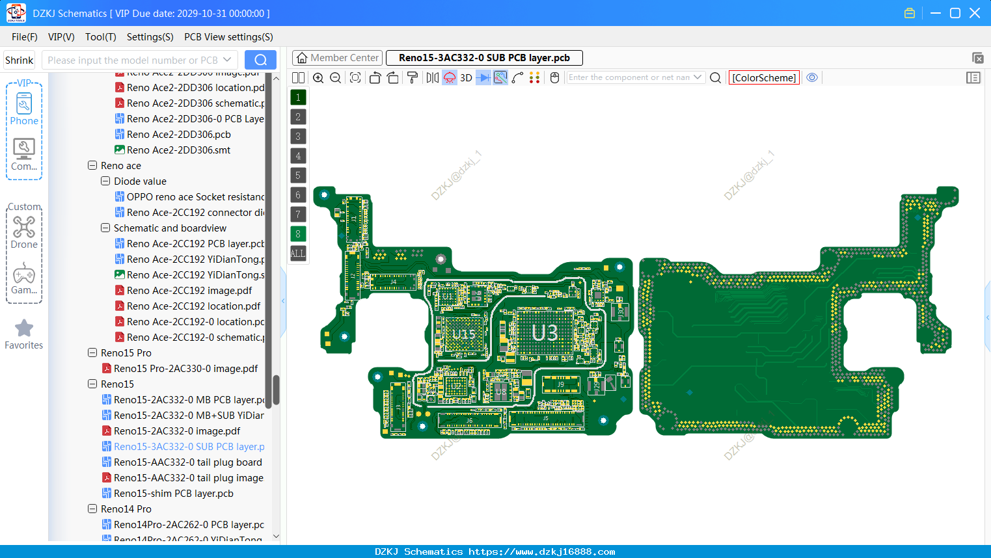
Task: Open the File(F) menu
Action: pos(25,37)
